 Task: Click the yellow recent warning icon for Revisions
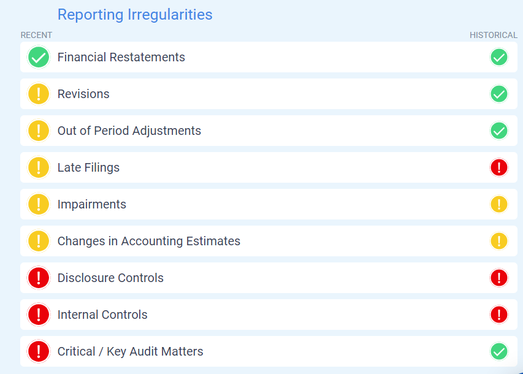(x=39, y=94)
